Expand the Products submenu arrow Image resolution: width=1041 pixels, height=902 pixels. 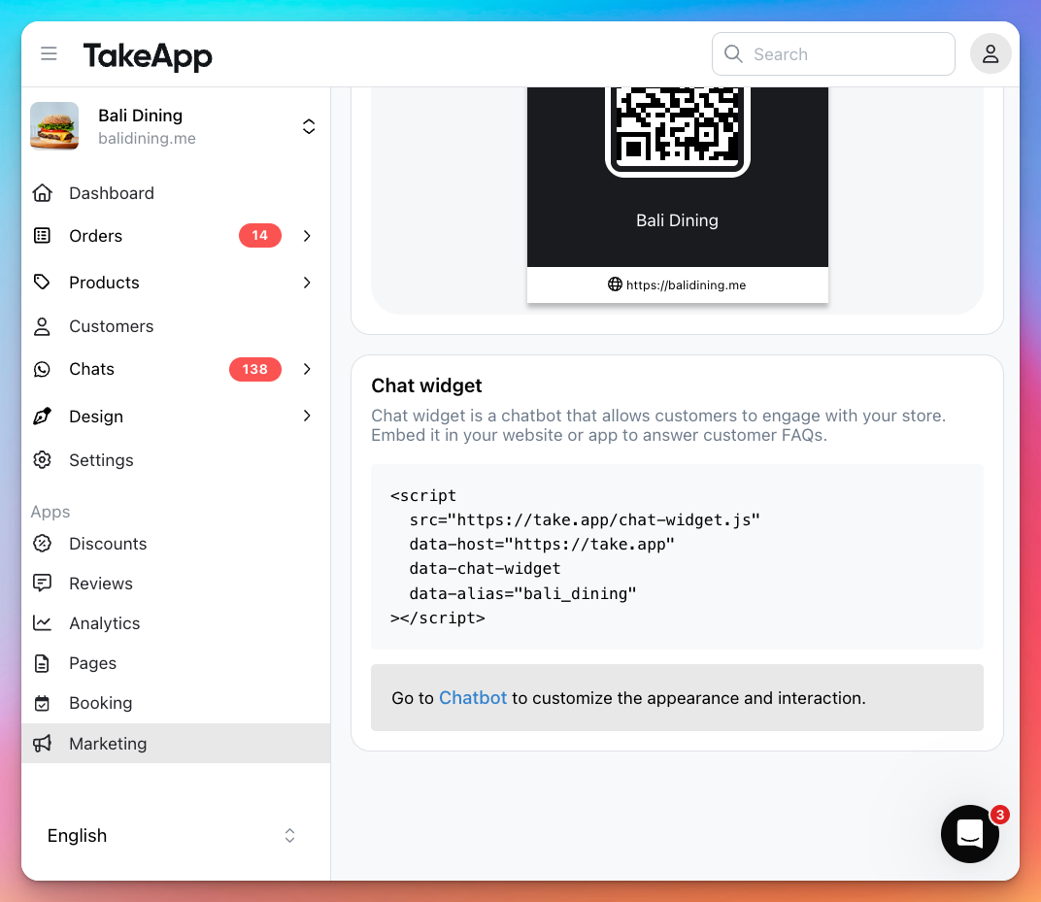coord(307,283)
